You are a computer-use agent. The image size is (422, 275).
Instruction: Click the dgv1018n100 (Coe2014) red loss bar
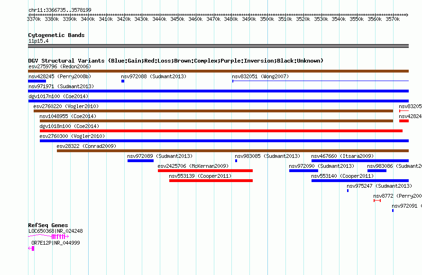pyautogui.click(x=221, y=131)
